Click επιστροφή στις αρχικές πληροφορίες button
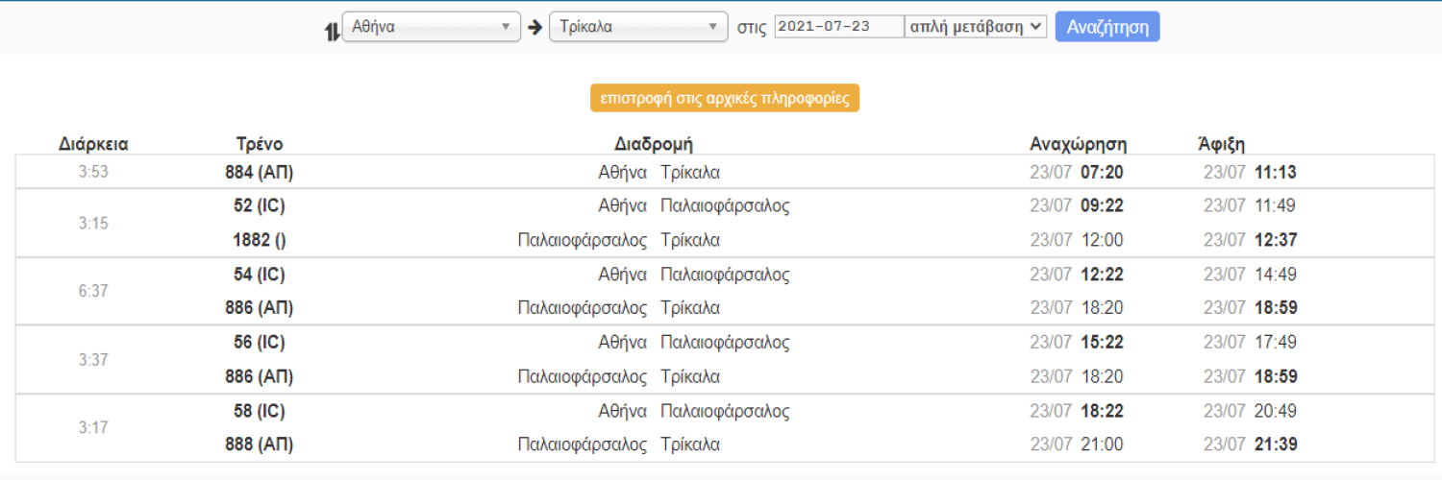 [725, 98]
